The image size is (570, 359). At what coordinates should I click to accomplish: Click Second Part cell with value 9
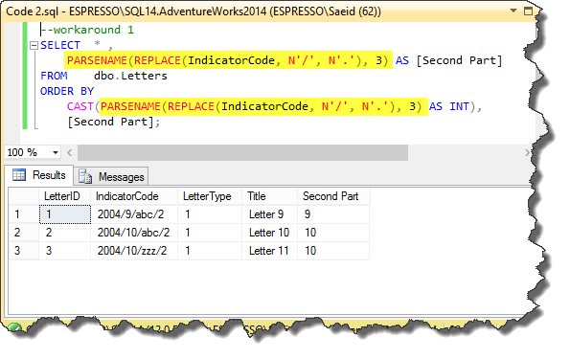pos(333,214)
